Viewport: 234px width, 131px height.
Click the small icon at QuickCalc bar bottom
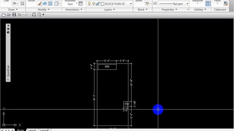coord(8,80)
